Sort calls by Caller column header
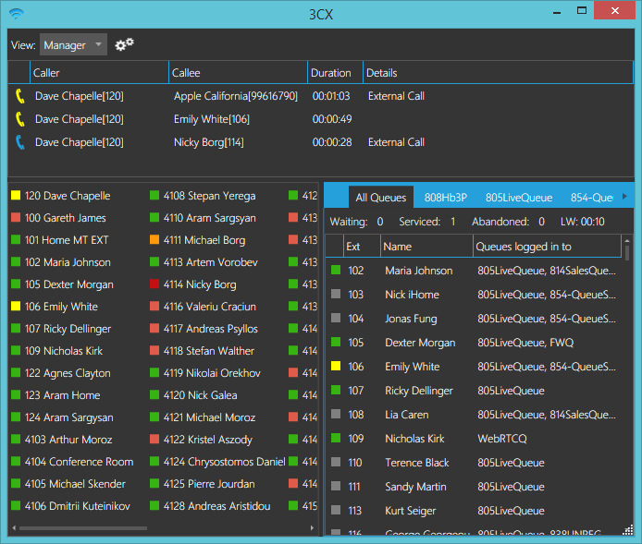 click(x=99, y=73)
